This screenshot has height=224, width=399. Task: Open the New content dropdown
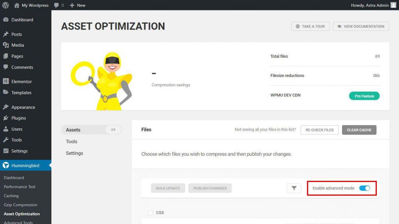[x=78, y=5]
